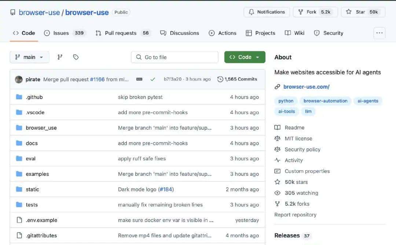The image size is (396, 245).
Task: Click the branches icon next to main
Action: (60, 57)
